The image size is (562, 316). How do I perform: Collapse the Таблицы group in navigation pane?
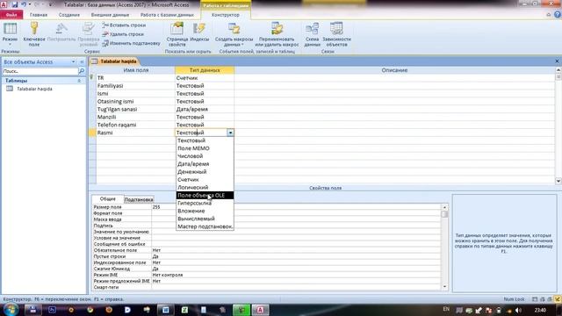[79, 81]
